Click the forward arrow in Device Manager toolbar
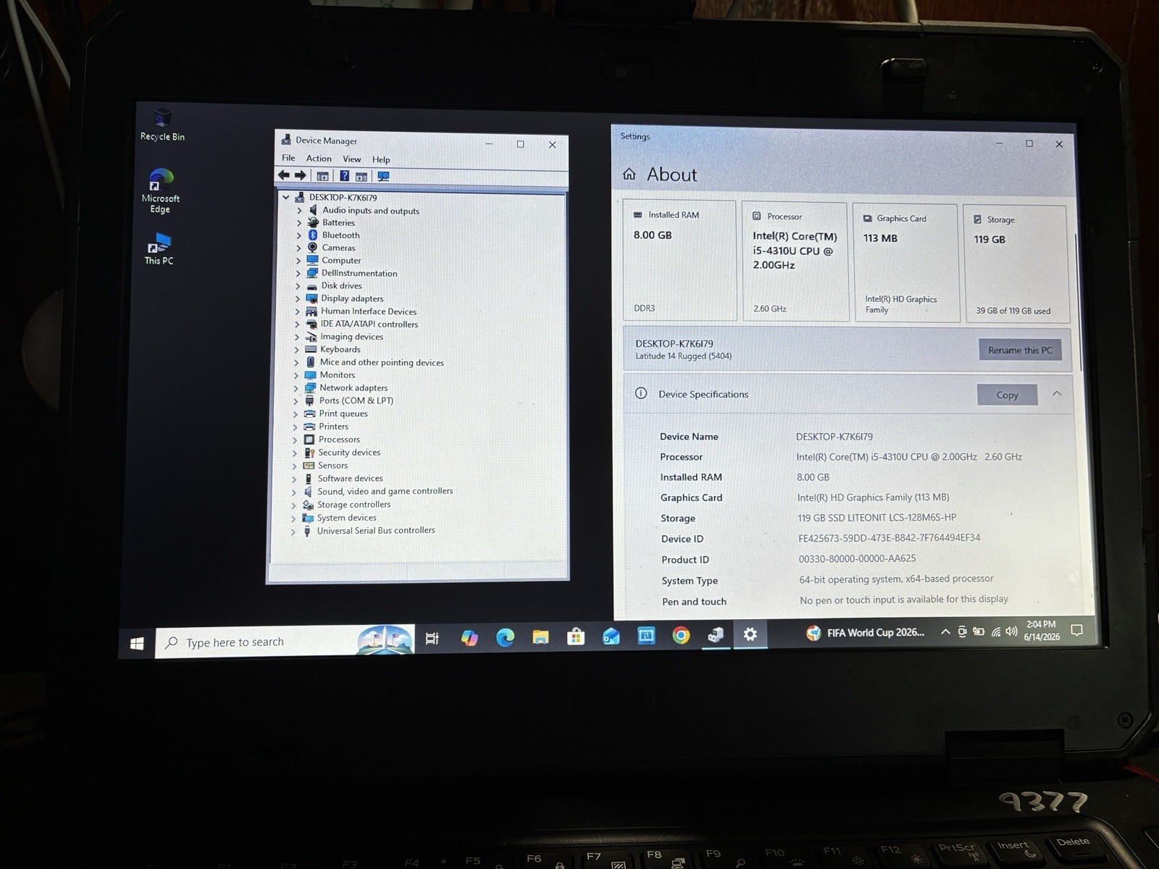The image size is (1159, 869). pyautogui.click(x=301, y=175)
